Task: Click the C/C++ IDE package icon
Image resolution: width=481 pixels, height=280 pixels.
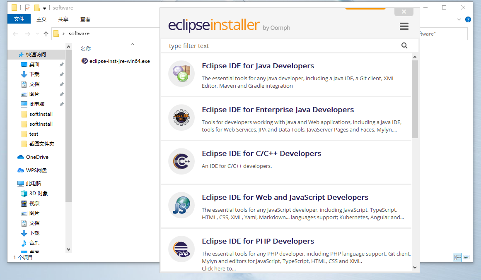Action: 181,161
